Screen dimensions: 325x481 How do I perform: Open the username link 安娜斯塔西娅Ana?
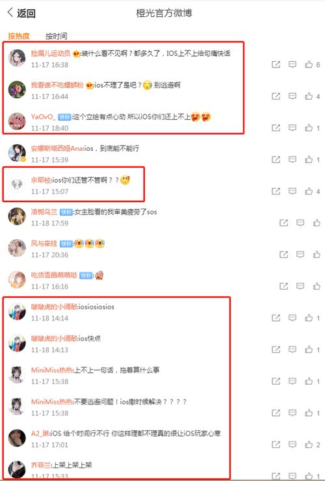57,148
